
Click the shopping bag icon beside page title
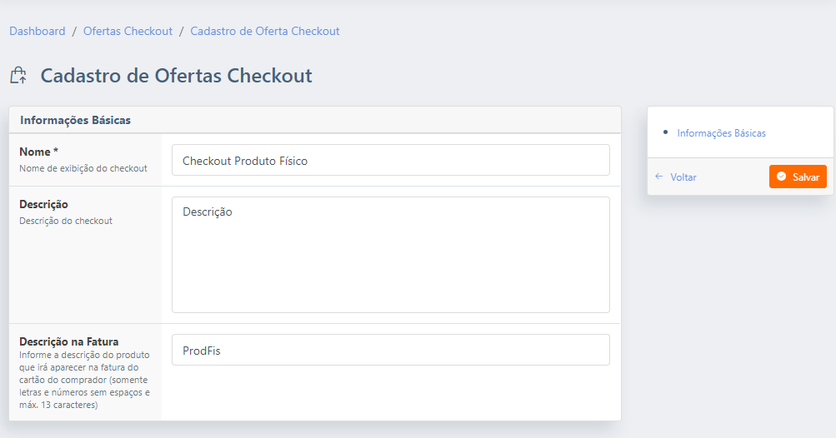pos(18,76)
